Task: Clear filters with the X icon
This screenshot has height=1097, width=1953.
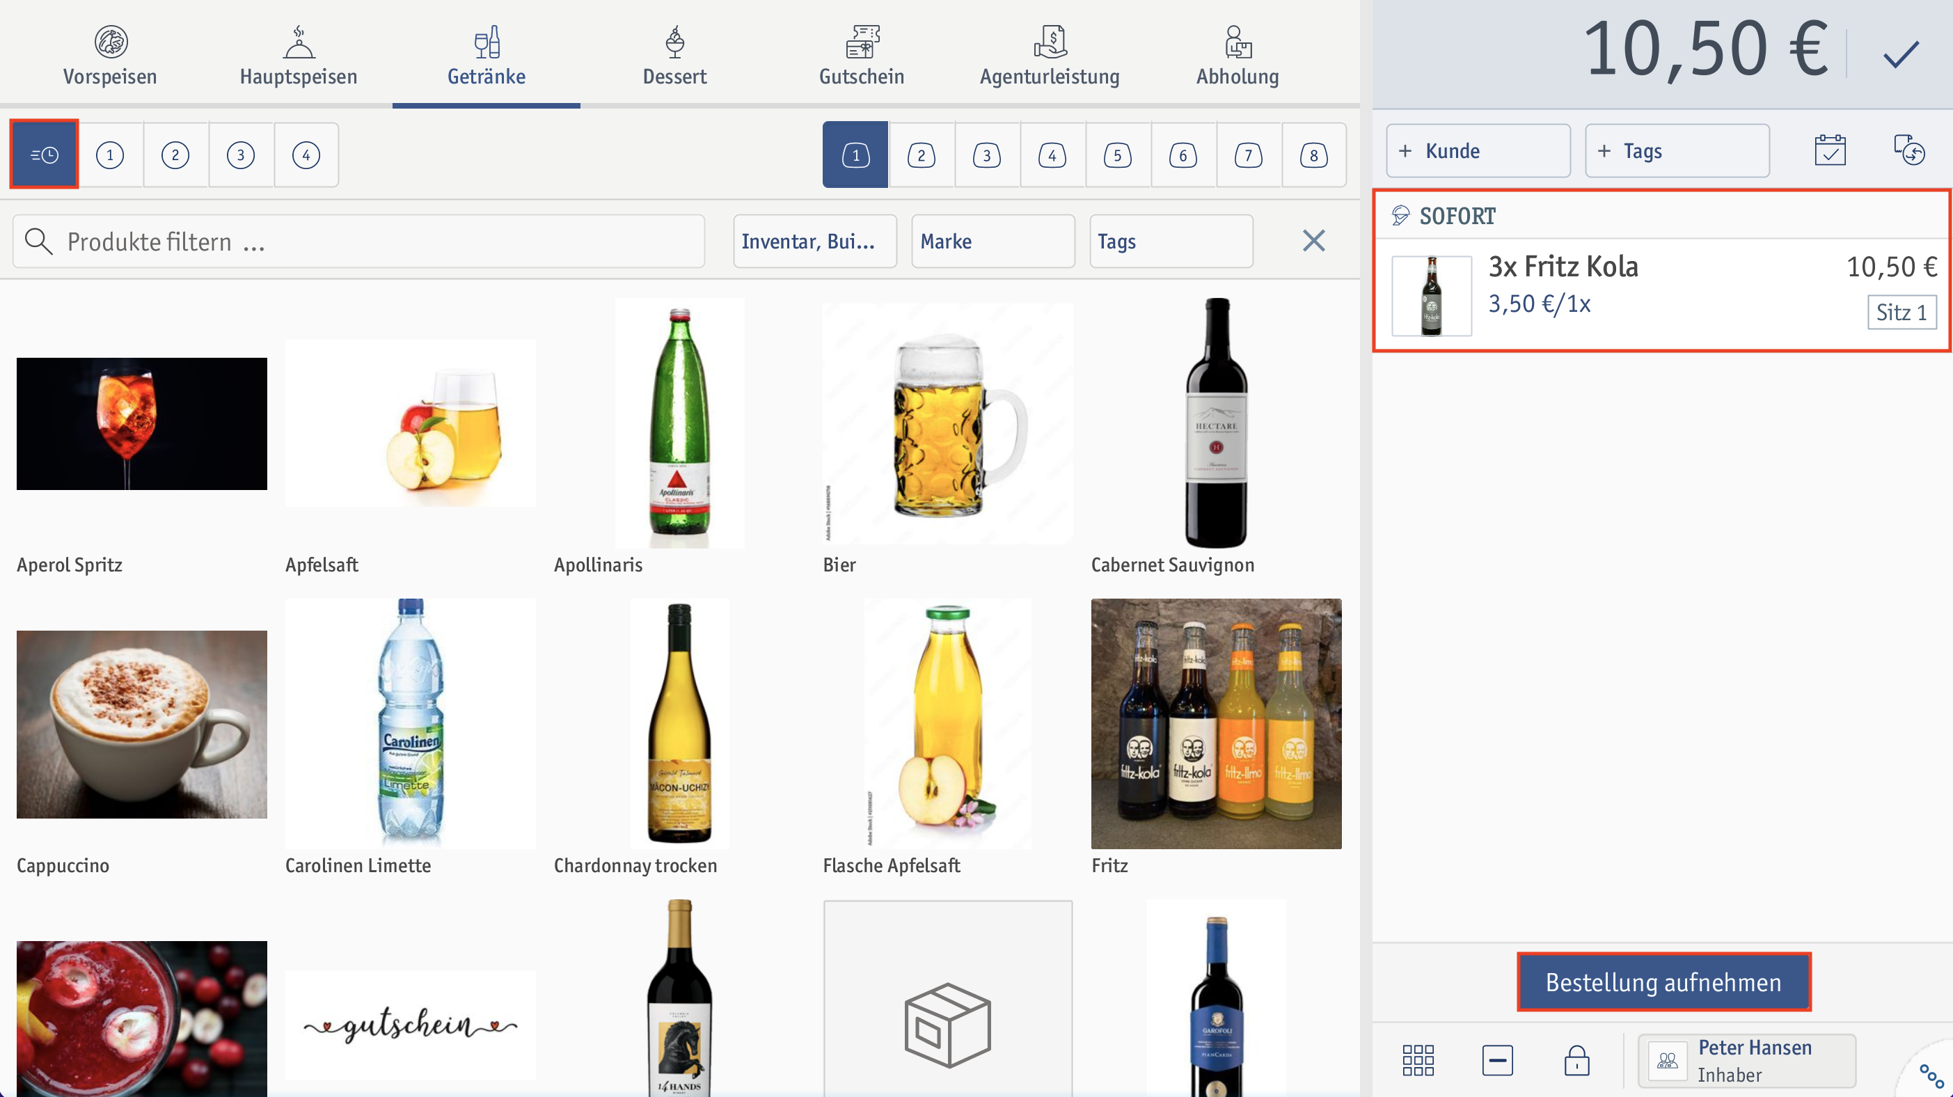Action: (1313, 241)
